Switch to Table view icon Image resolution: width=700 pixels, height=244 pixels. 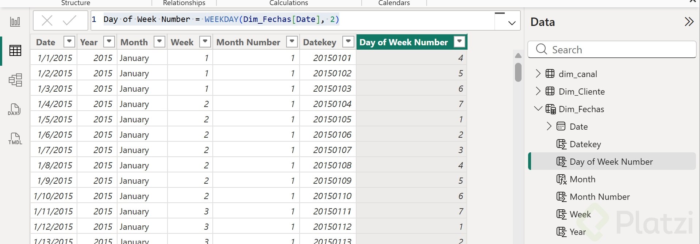coord(15,50)
